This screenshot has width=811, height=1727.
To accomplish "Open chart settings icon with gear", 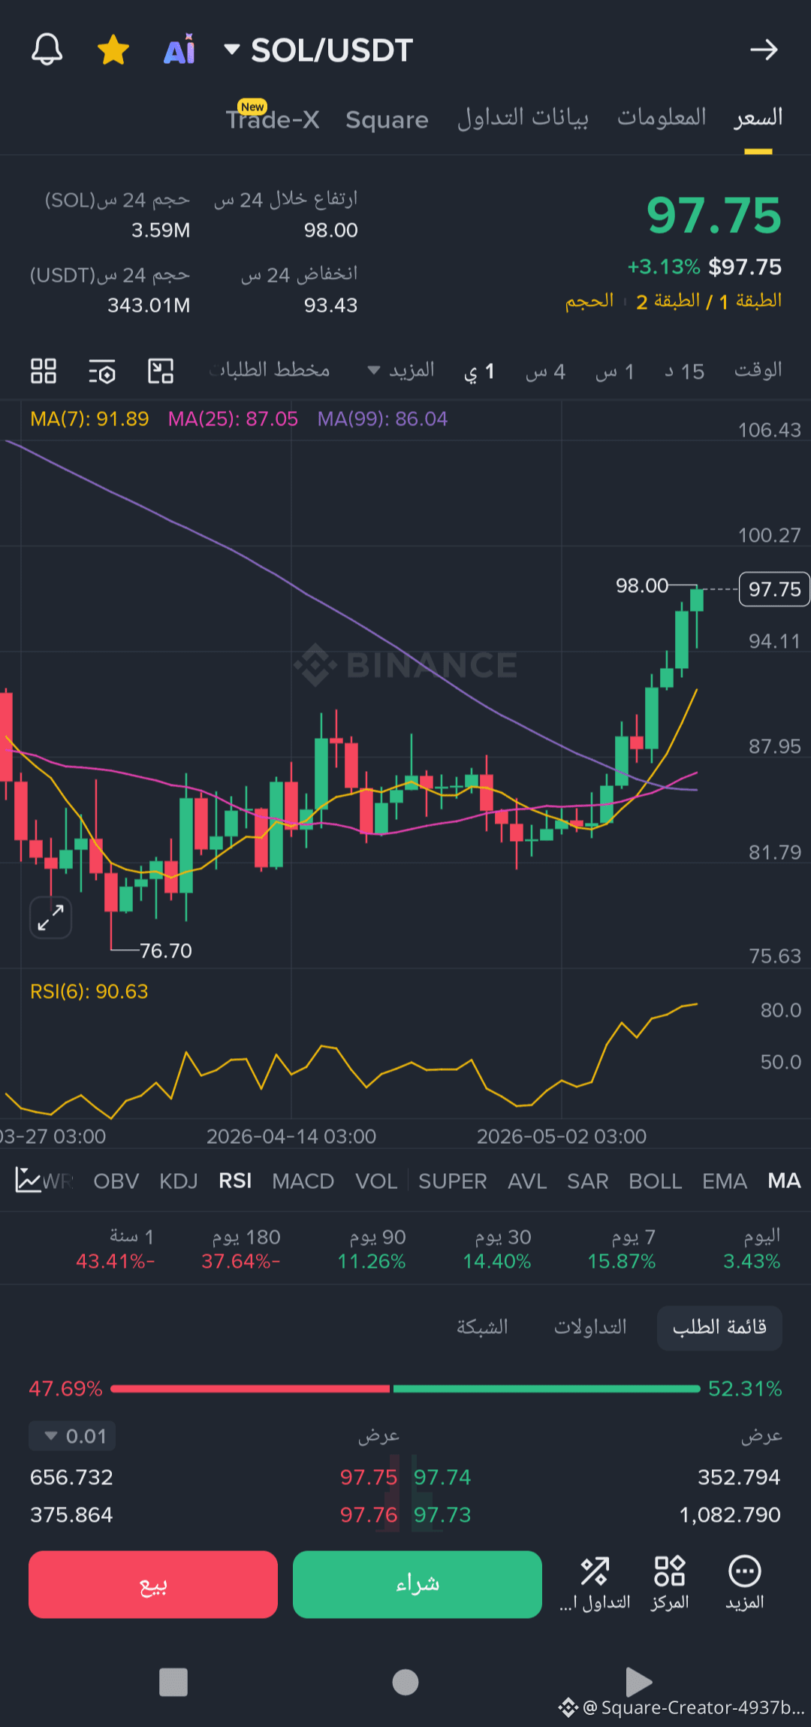I will coord(102,371).
